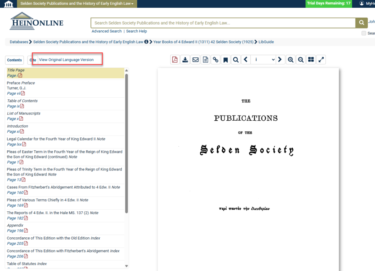
Task: Click the PDF print/download icon in toolbar
Action: coord(175,60)
